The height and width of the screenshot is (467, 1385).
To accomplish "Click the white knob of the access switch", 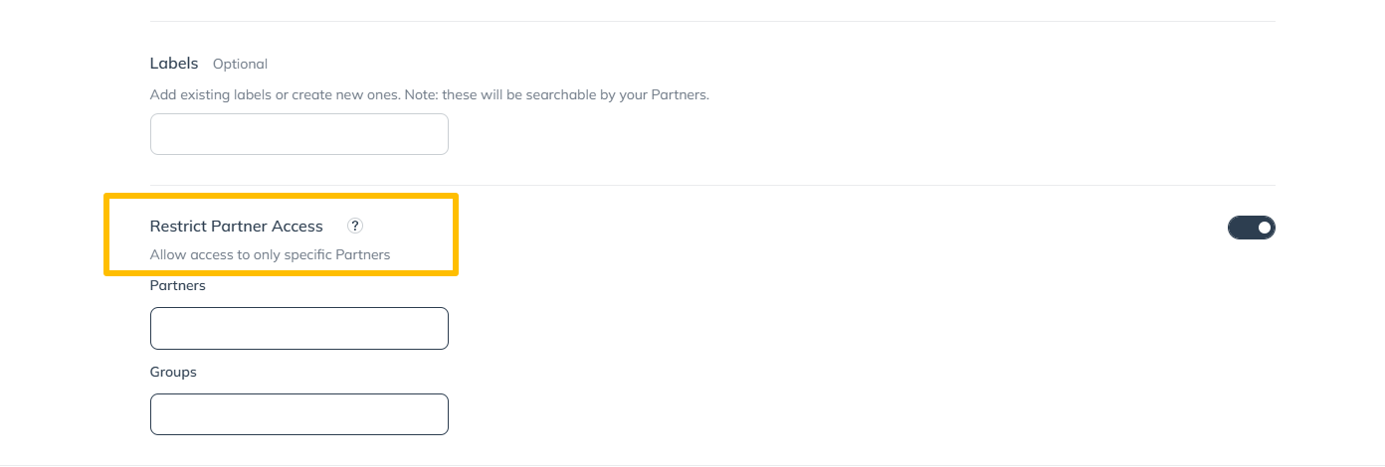I will point(1264,229).
